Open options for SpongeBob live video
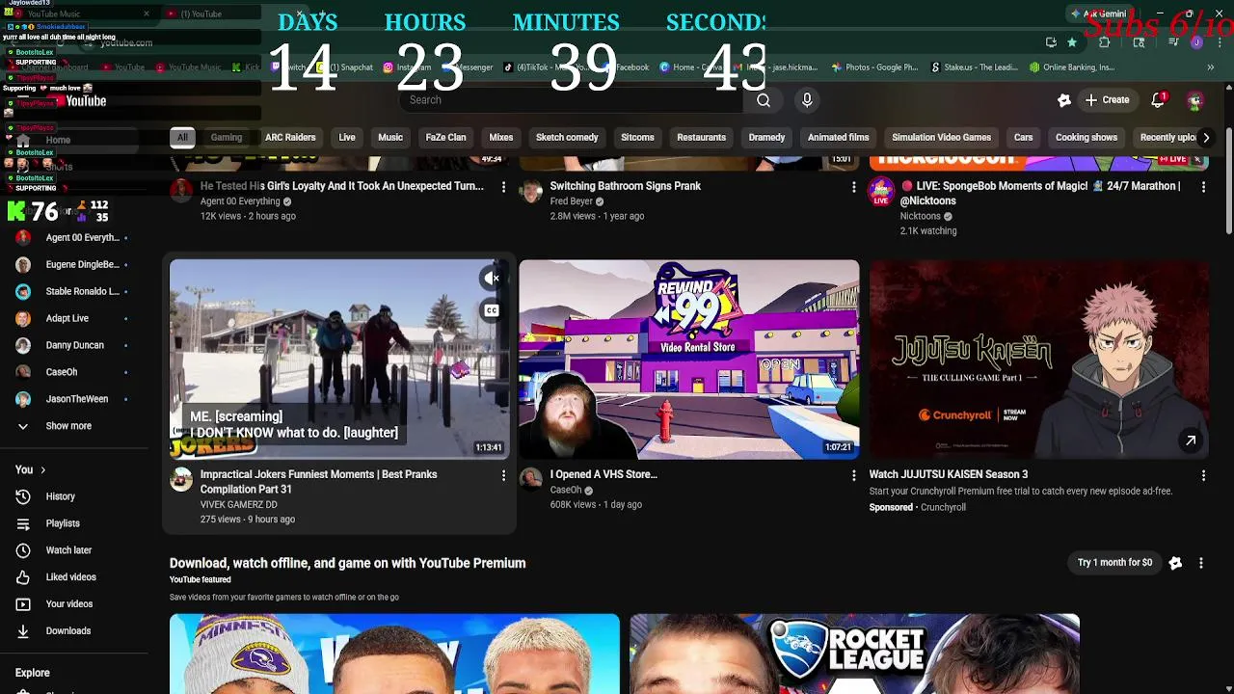This screenshot has width=1234, height=694. [1203, 187]
